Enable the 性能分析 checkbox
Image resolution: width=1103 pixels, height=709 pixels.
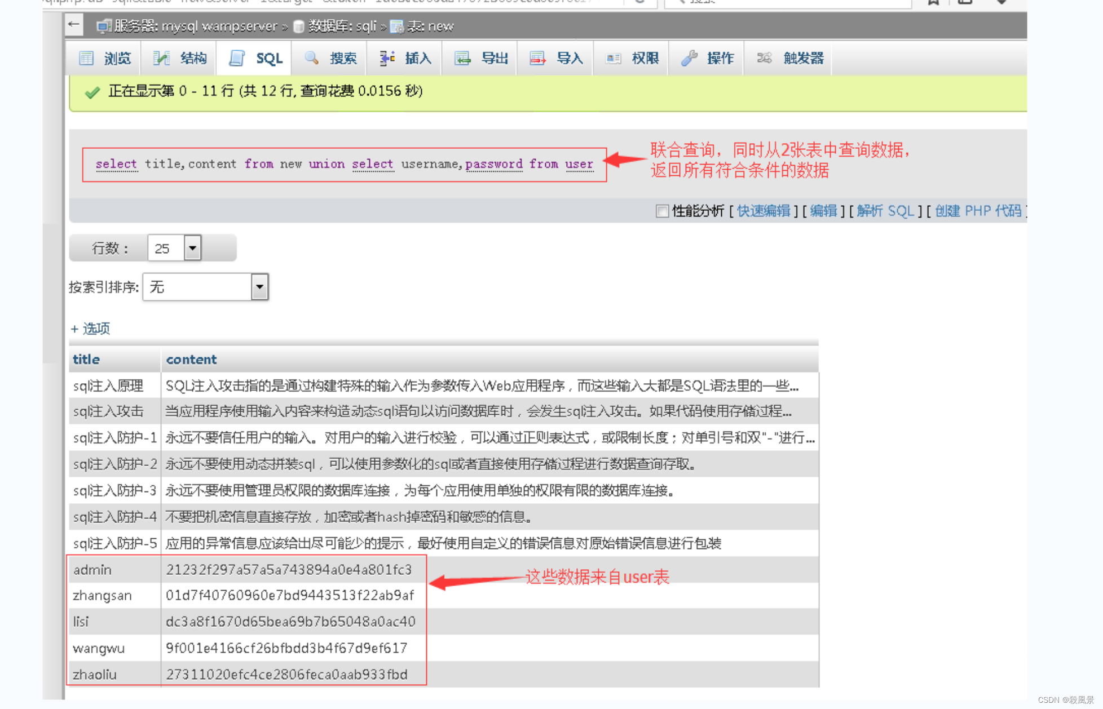663,211
